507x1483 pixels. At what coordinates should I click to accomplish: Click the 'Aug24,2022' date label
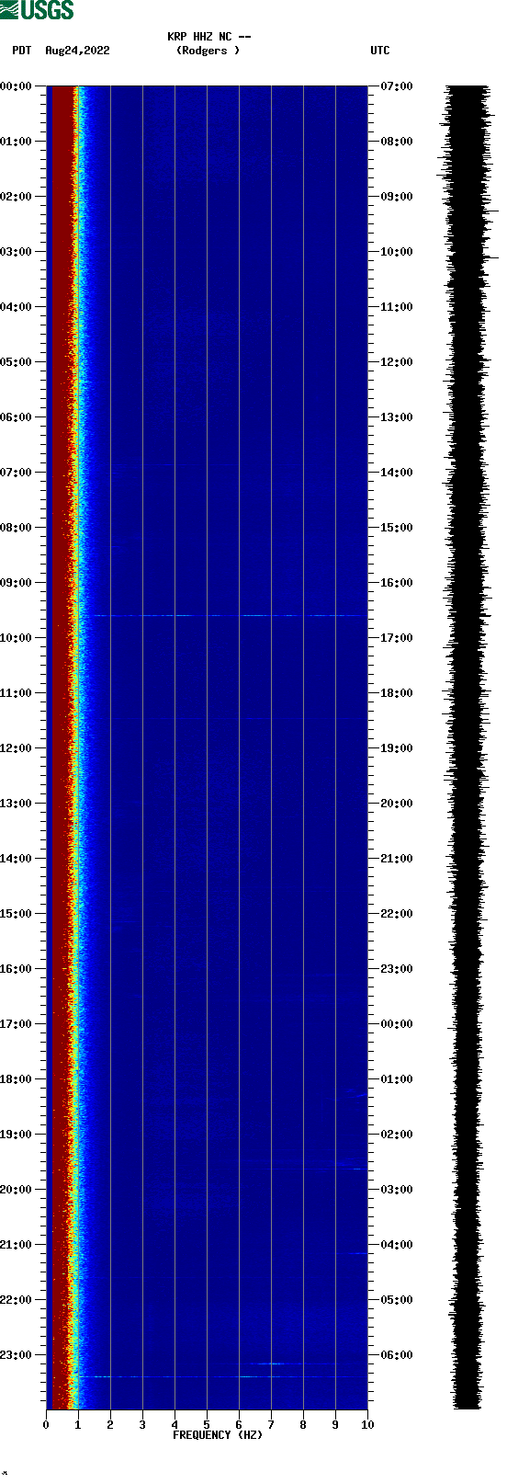[77, 51]
